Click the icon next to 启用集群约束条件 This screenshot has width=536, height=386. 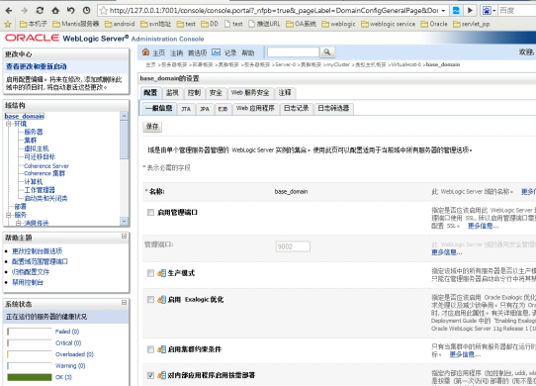161,349
